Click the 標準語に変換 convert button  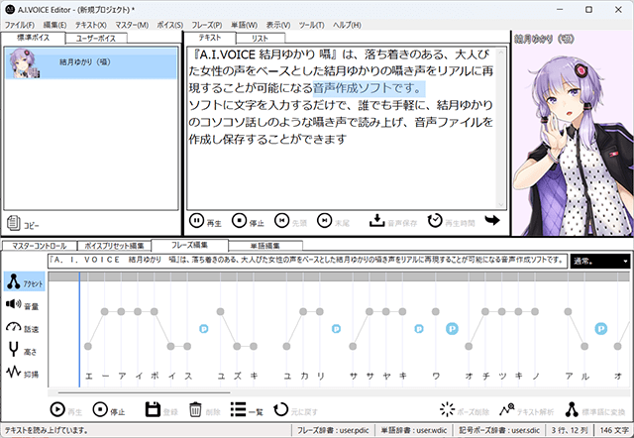572,409
